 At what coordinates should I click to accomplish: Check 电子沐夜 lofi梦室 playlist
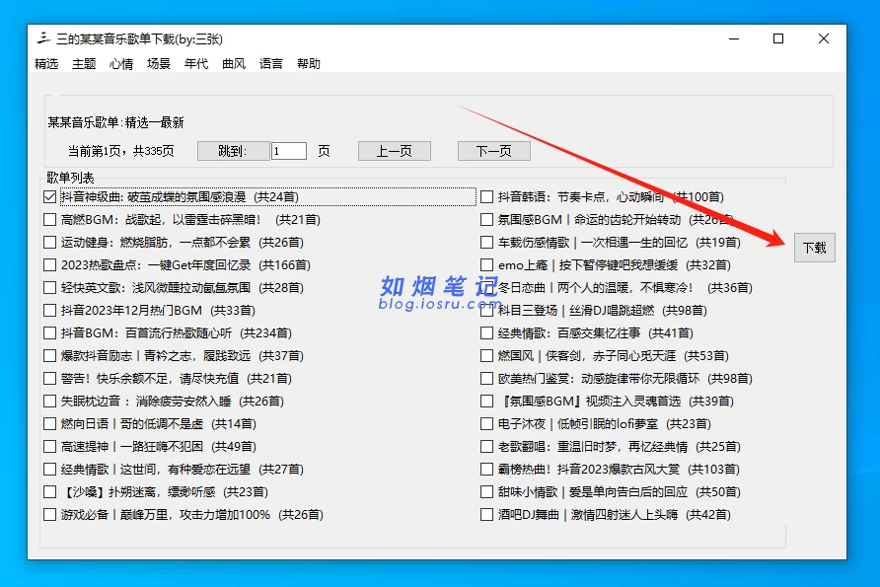[x=487, y=423]
